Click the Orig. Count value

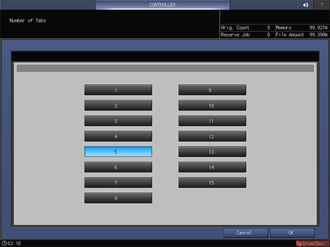pyautogui.click(x=269, y=27)
